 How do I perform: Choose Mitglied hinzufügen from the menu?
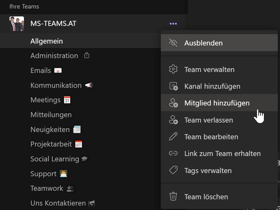219,103
